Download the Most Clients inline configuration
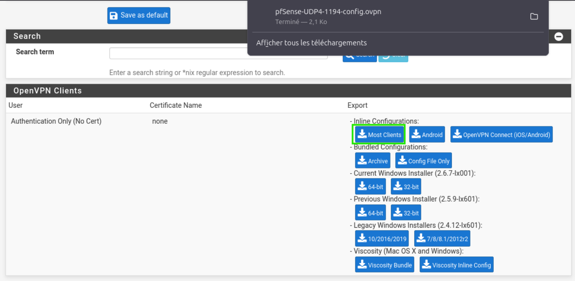575x281 pixels. [x=379, y=134]
